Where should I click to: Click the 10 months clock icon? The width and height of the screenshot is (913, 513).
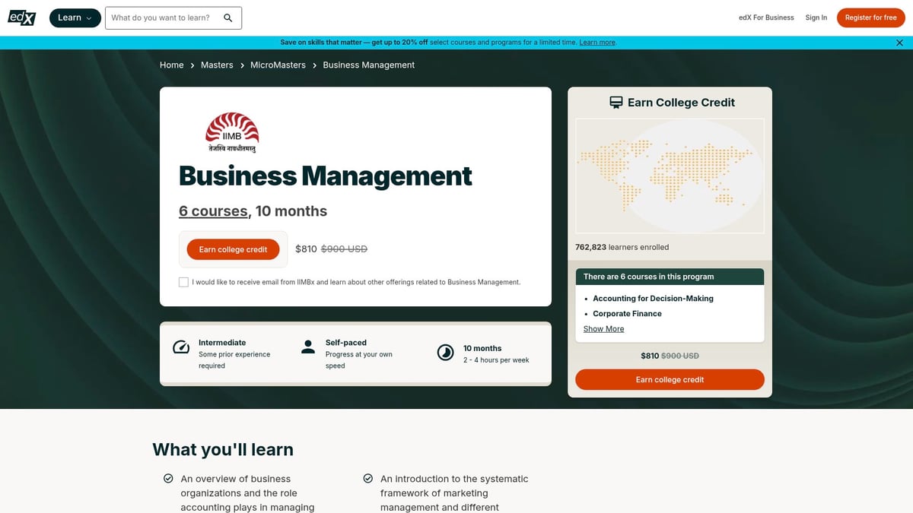click(x=445, y=353)
